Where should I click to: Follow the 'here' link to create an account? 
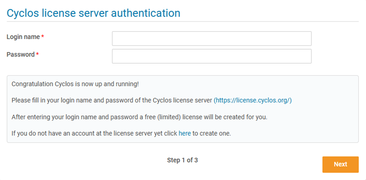click(x=185, y=134)
